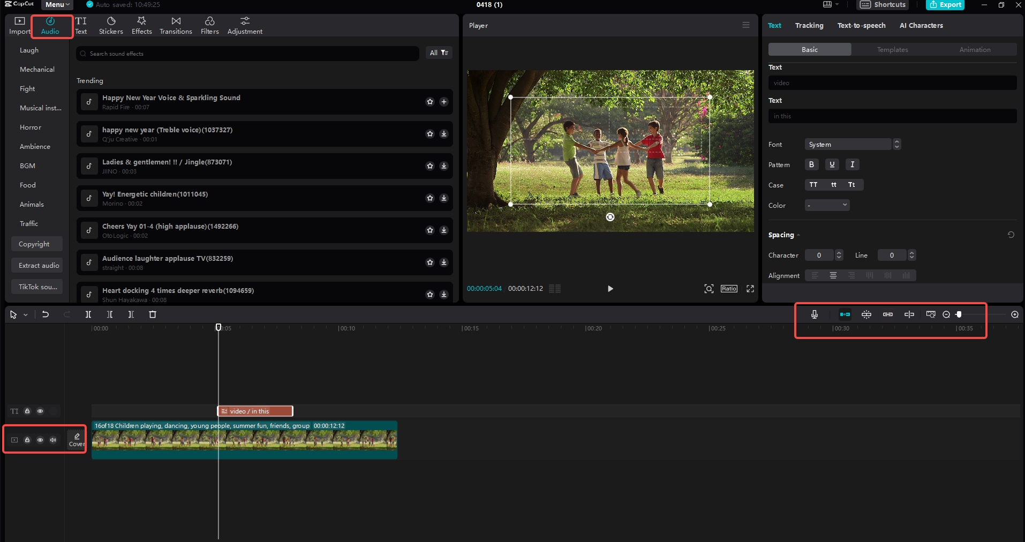1025x542 pixels.
Task: Switch to the Templates tab
Action: point(892,49)
